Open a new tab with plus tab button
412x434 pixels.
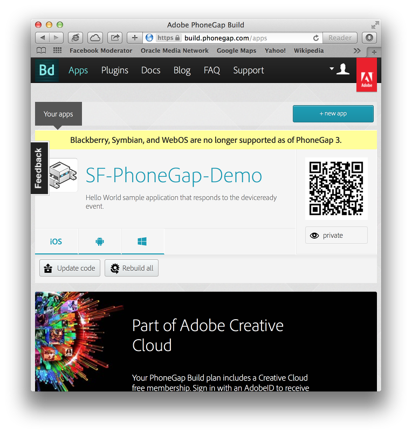coord(374,52)
